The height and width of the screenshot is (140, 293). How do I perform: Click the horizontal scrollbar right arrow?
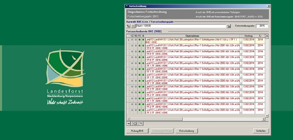pyautogui.click(x=264, y=119)
